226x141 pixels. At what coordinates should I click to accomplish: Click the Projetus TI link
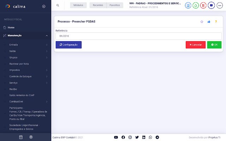point(214,137)
